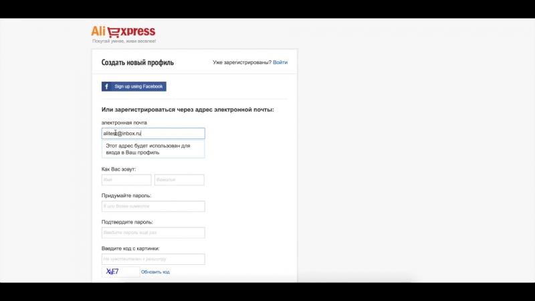Click the captcha image
Screen dimensions: 535x301
click(x=121, y=272)
